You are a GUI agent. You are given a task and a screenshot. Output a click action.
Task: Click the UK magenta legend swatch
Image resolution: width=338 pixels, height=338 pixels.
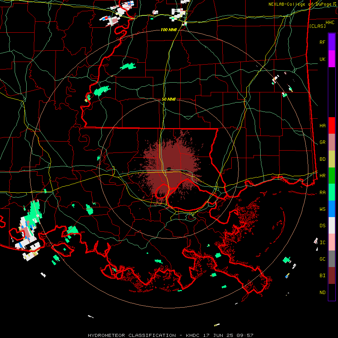332,59
